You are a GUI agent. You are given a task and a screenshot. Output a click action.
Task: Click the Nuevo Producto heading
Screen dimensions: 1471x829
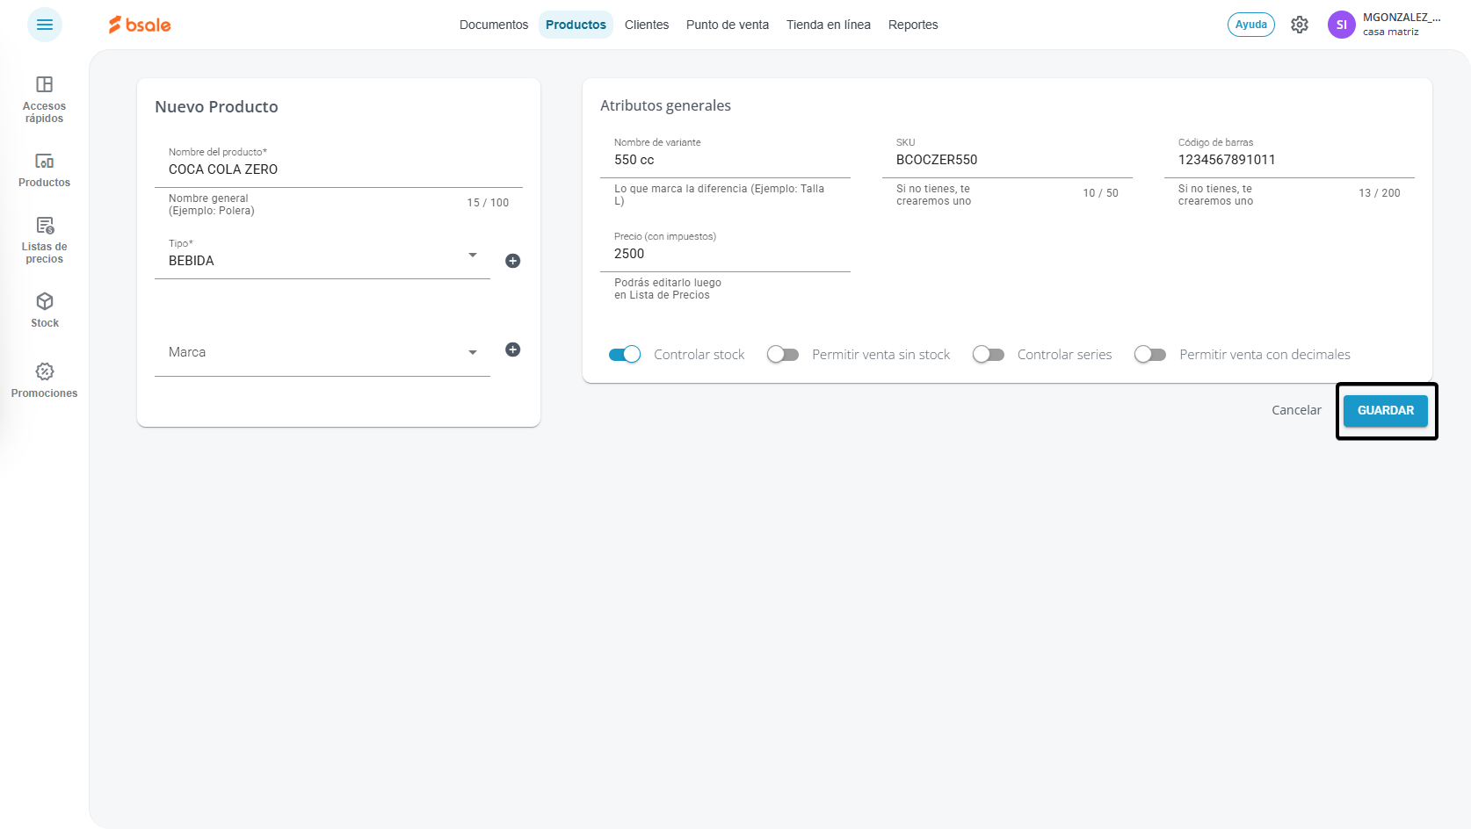tap(216, 106)
